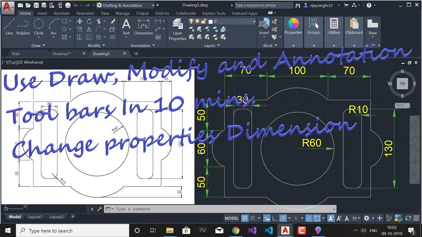The image size is (422, 237).
Task: Toggle dynamic input in status bar
Action: pyautogui.click(x=267, y=218)
